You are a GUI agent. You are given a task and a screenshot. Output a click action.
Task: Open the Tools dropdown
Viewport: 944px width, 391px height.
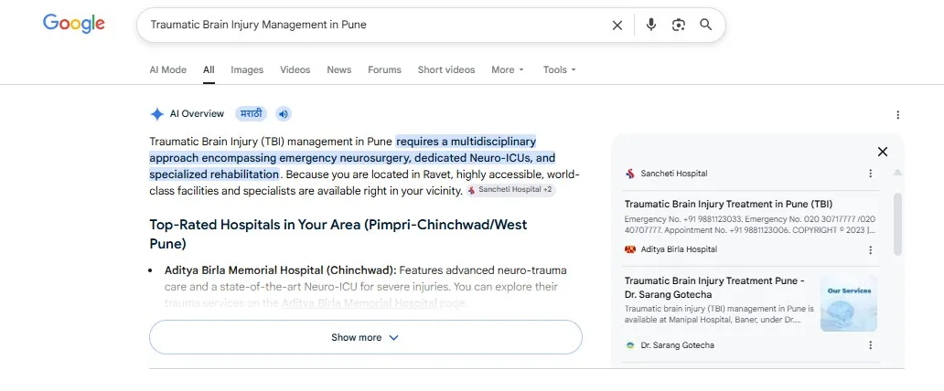559,69
